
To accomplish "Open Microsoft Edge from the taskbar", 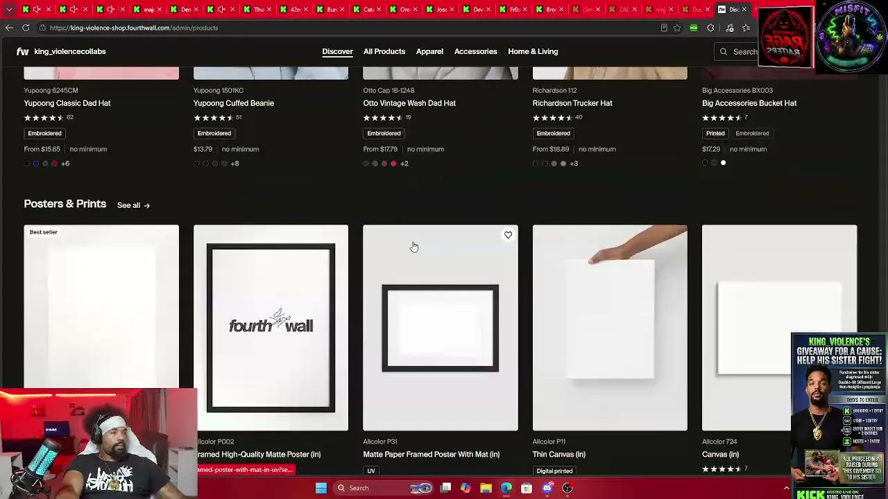I will [506, 488].
